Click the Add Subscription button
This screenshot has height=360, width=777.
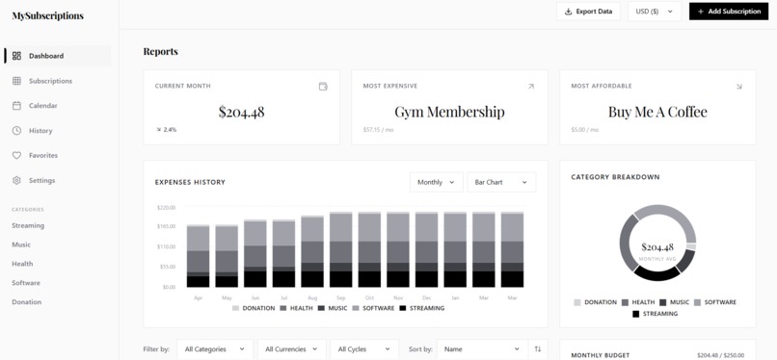(729, 12)
